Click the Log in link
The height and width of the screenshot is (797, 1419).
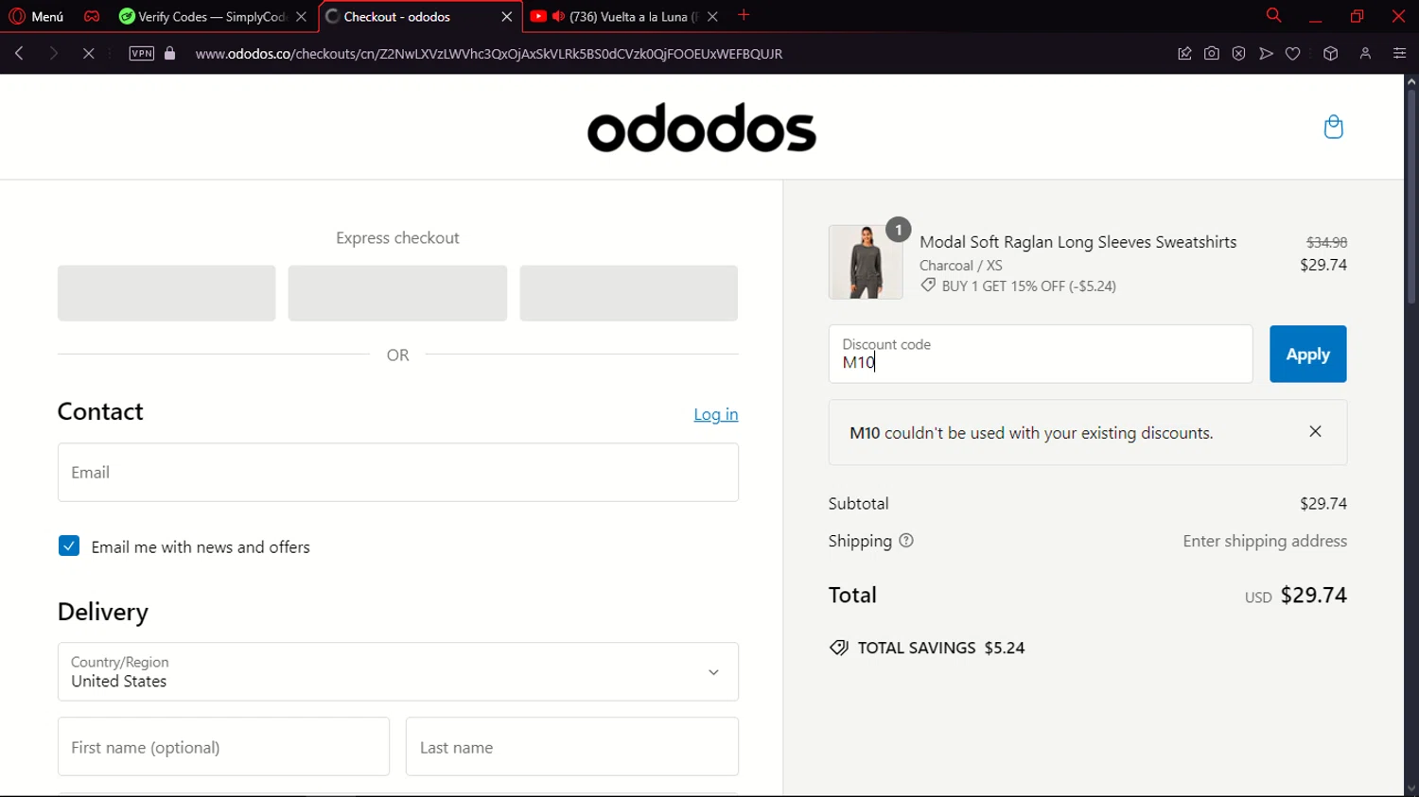click(x=716, y=414)
